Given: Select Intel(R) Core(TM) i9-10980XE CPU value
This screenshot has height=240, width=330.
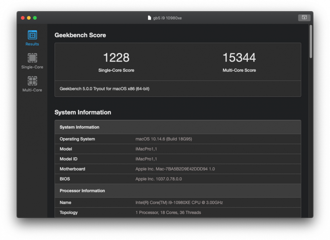Looking at the screenshot, I should (x=179, y=202).
